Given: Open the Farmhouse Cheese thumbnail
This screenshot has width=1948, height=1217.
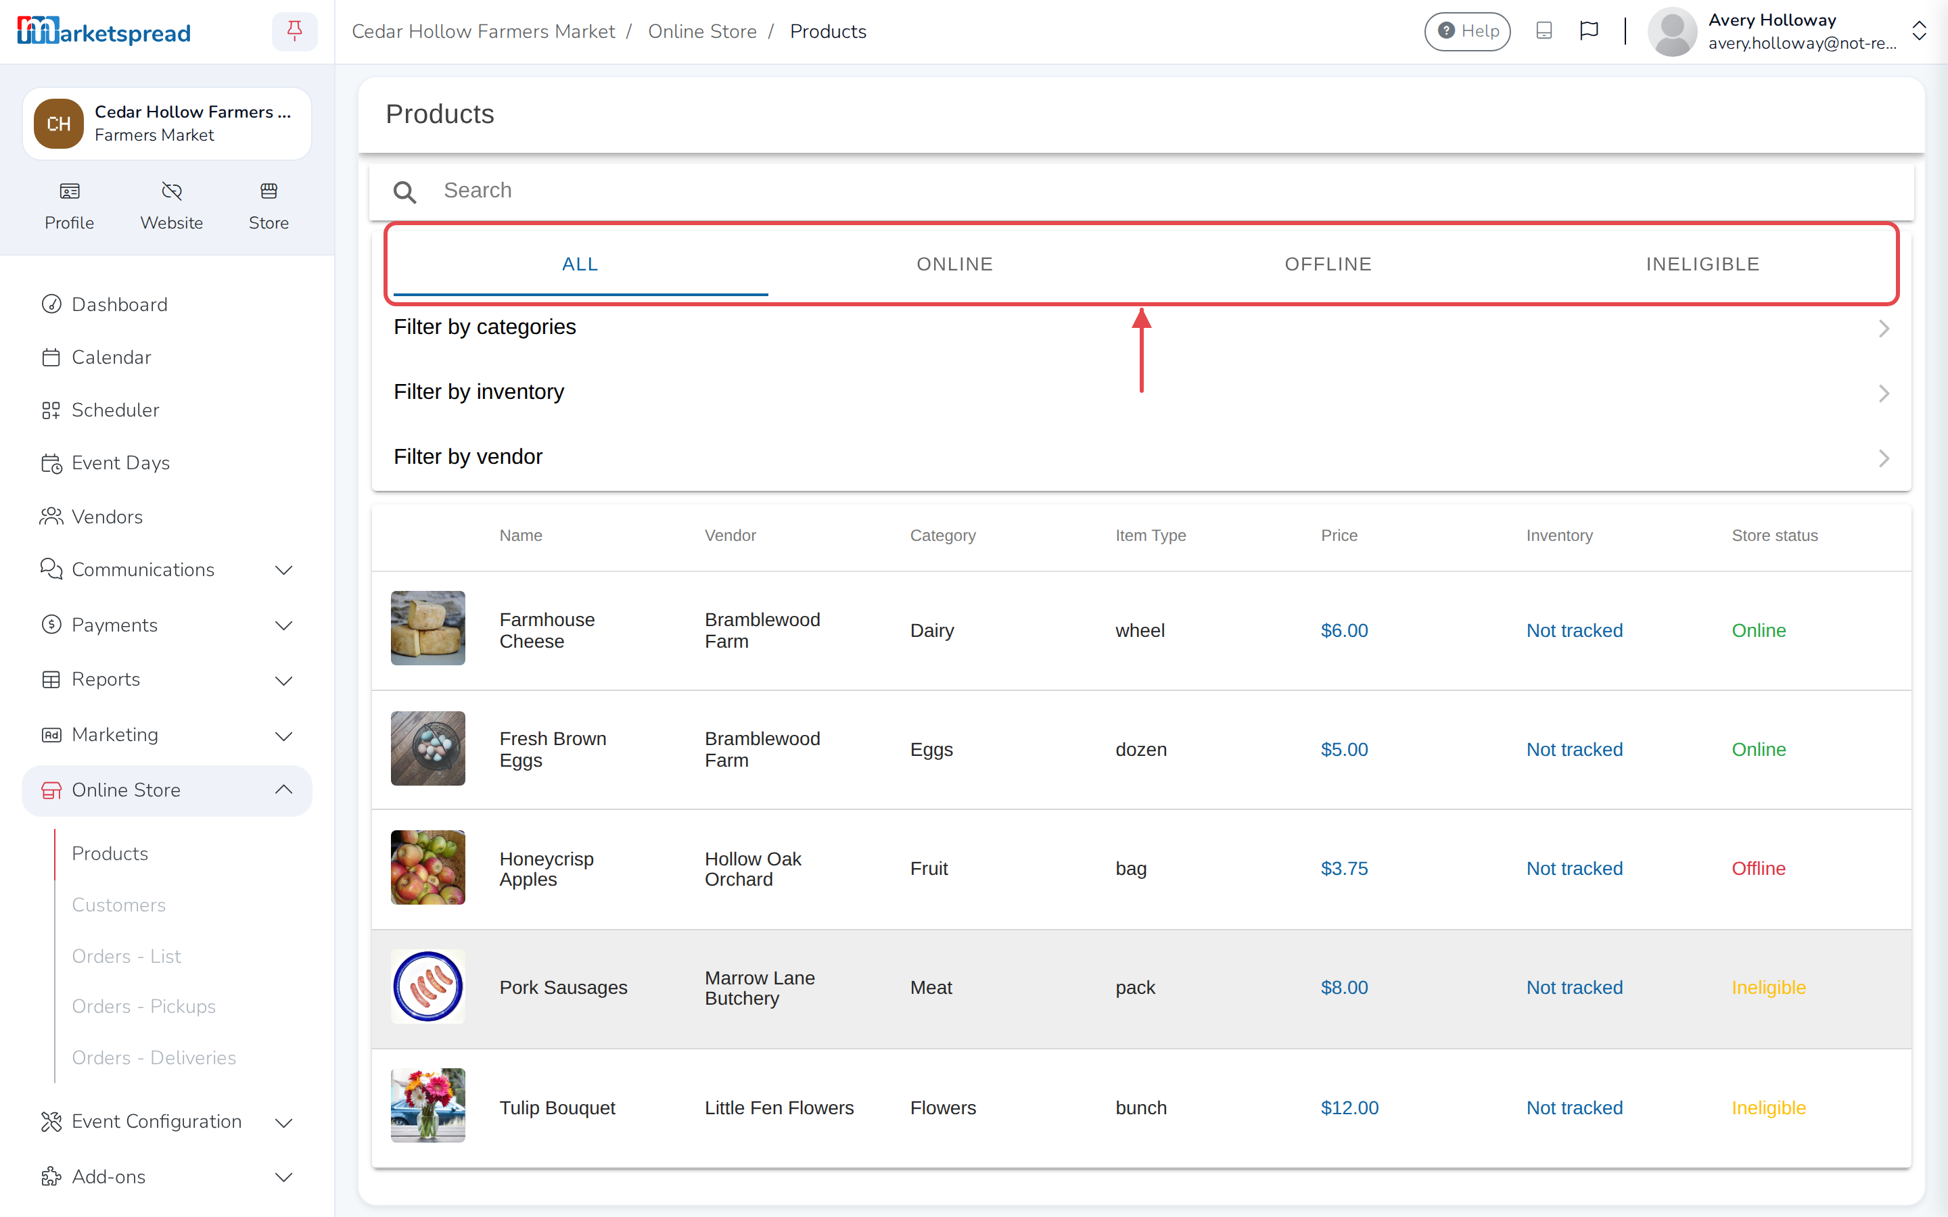Looking at the screenshot, I should click(427, 628).
